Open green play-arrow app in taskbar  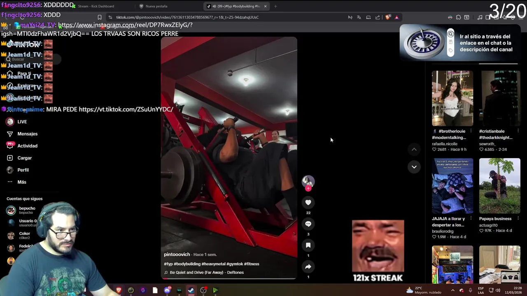point(215,290)
